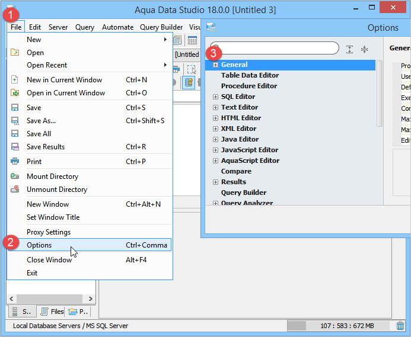This screenshot has height=337, width=411.
Task: Switch to the Files tab
Action: [52, 312]
